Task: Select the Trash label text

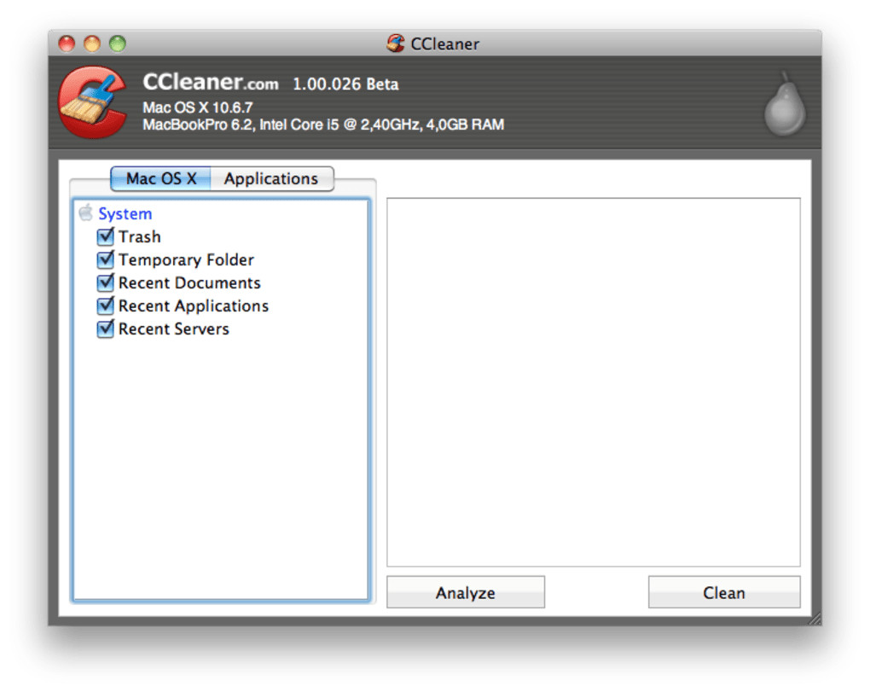Action: point(140,236)
